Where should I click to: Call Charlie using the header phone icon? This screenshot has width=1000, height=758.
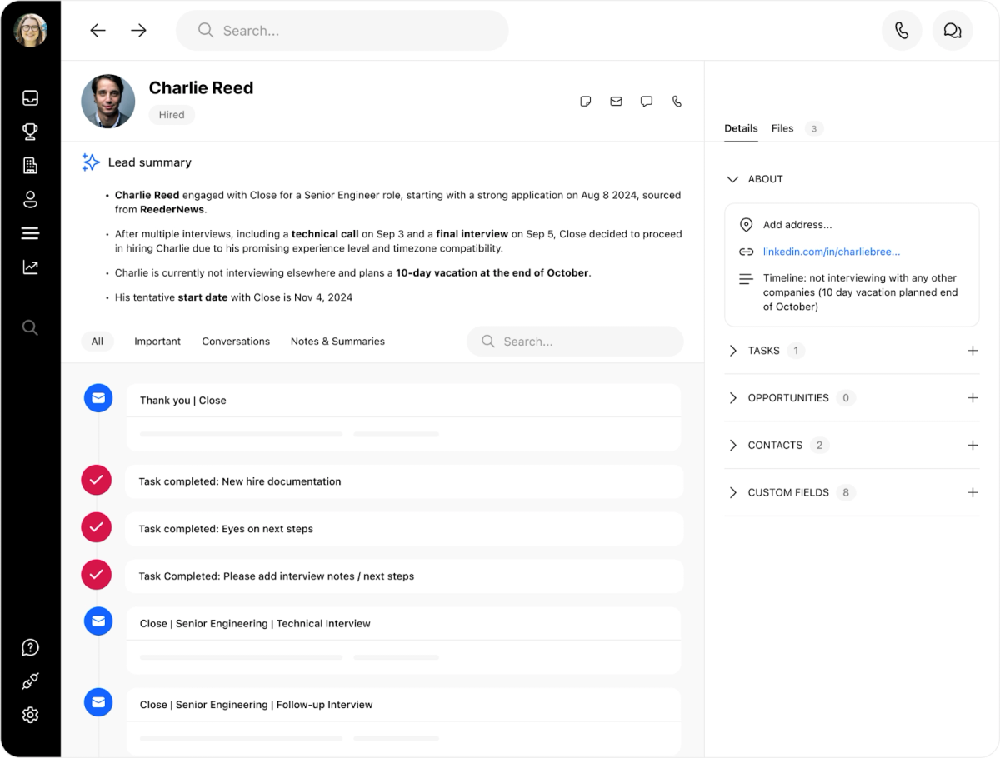point(677,102)
